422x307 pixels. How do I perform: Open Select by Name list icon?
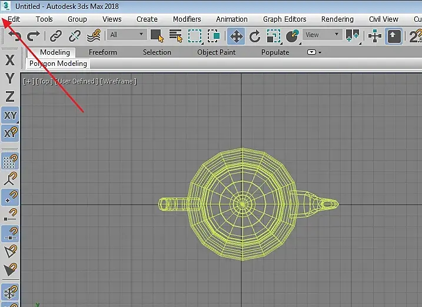coord(176,36)
